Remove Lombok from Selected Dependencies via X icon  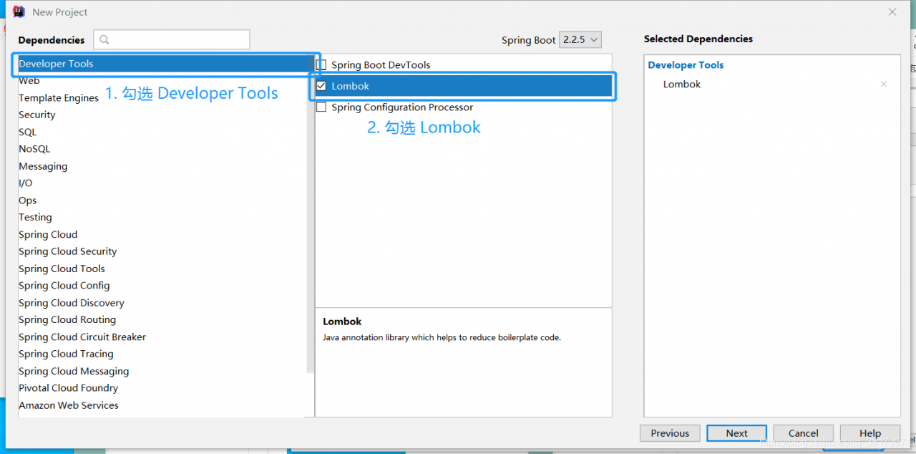(883, 84)
